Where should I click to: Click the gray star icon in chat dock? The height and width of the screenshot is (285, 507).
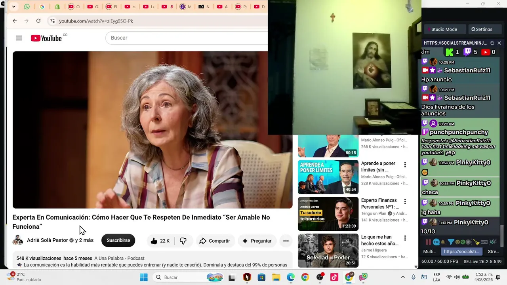coord(468,242)
